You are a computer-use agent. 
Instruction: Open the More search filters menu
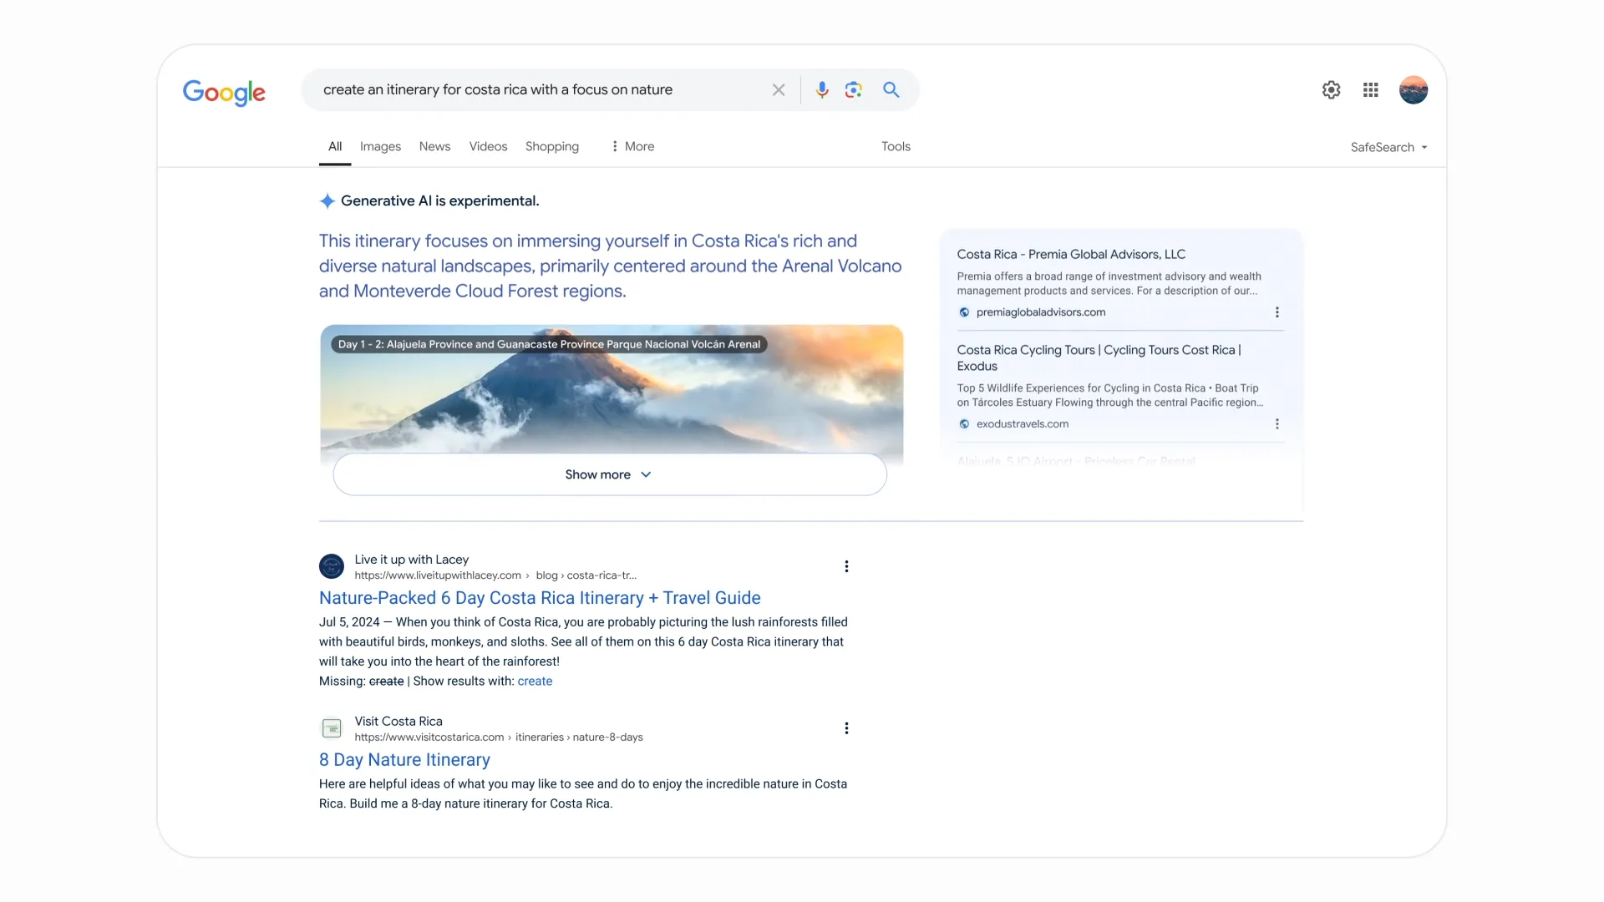632,146
